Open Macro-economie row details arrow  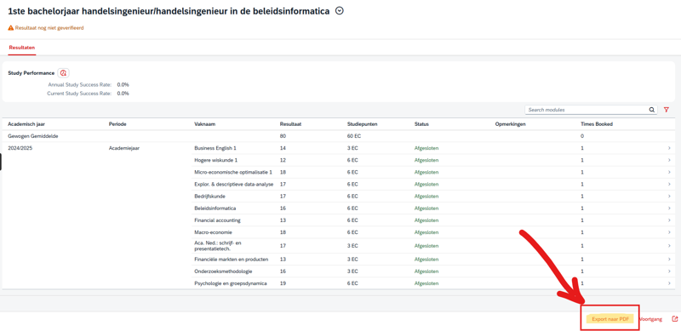point(669,232)
